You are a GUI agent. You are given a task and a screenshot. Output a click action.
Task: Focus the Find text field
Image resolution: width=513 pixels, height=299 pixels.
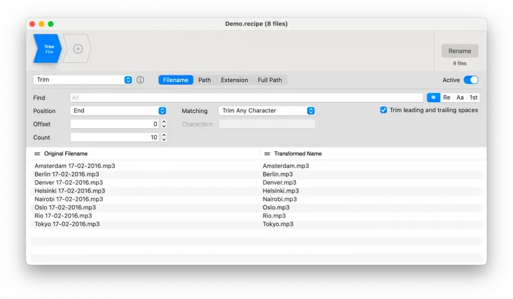tap(246, 98)
